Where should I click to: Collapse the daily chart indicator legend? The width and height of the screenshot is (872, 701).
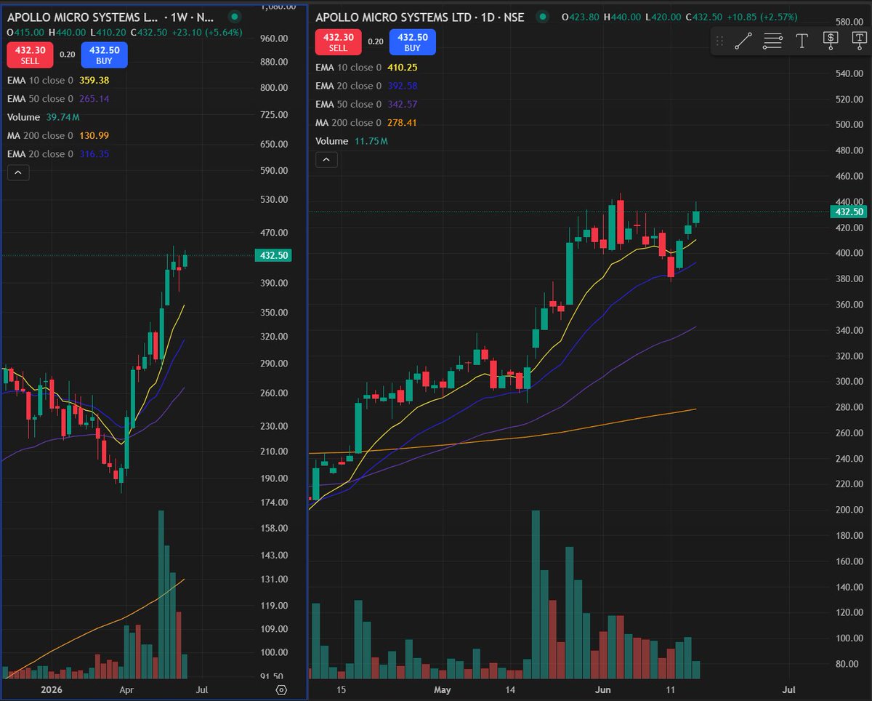pos(326,160)
